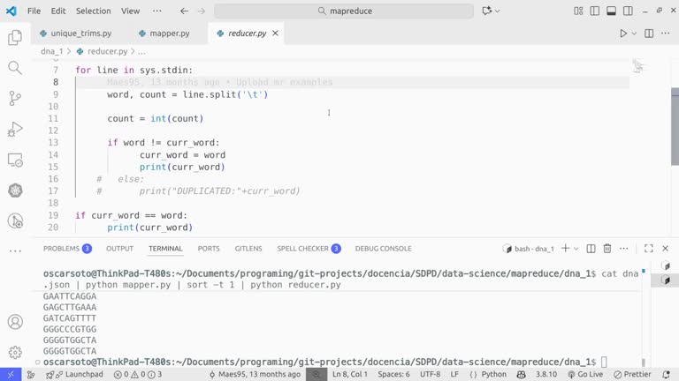Open editor more actions menu
The image size is (679, 381).
point(666,34)
